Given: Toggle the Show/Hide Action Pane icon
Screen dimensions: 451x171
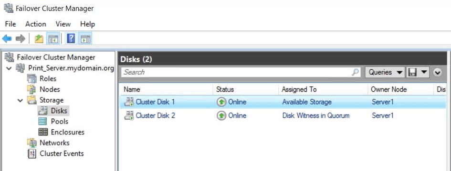Looking at the screenshot, I should point(85,38).
